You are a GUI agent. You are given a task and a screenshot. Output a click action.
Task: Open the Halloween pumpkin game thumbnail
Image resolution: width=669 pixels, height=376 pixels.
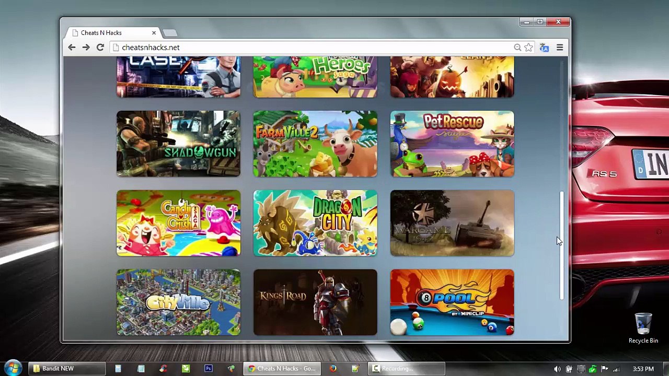pyautogui.click(x=452, y=77)
